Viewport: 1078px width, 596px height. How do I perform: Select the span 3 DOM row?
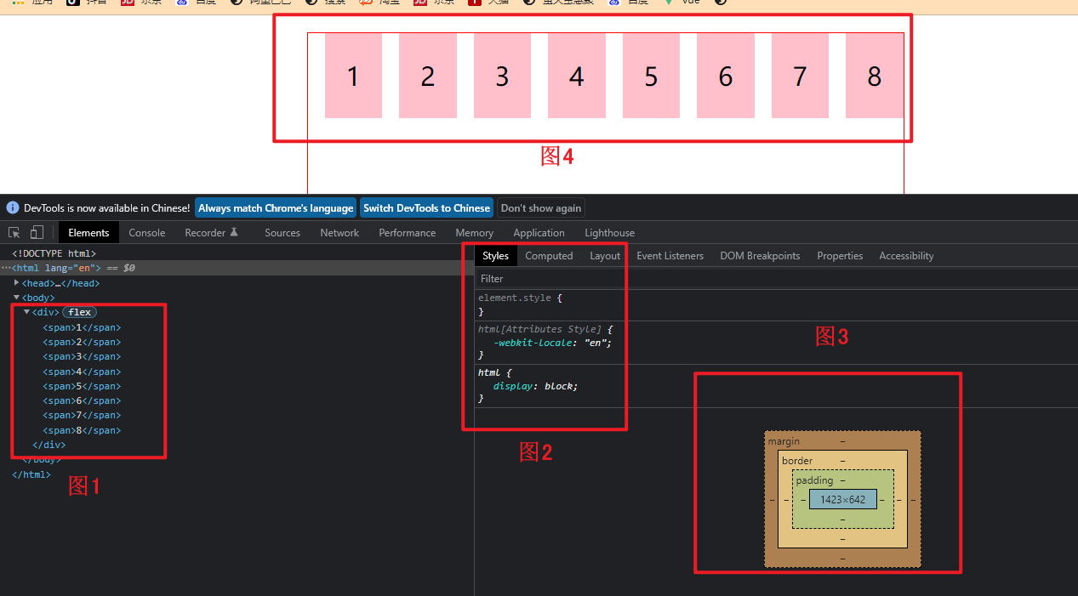point(82,356)
